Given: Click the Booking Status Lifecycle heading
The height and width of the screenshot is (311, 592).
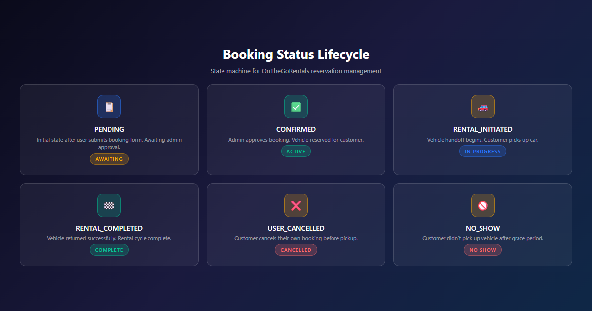Looking at the screenshot, I should coord(296,54).
